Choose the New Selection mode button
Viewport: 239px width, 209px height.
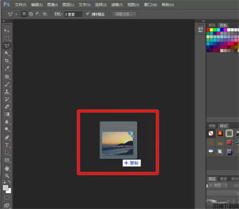(25, 14)
